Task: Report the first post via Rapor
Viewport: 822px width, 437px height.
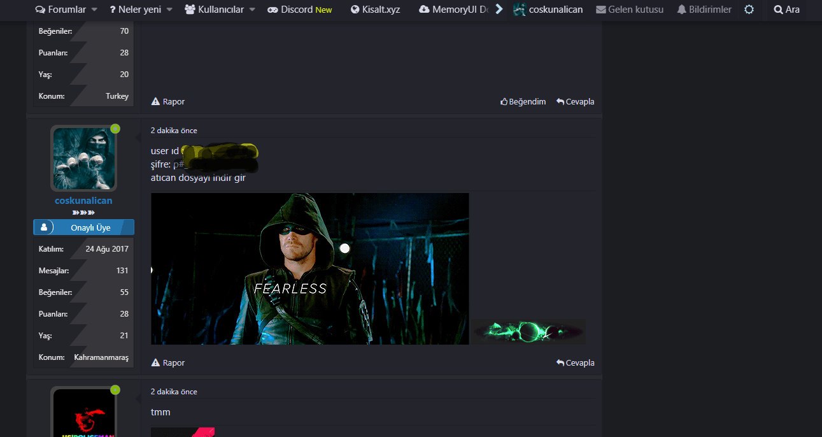Action: (168, 101)
